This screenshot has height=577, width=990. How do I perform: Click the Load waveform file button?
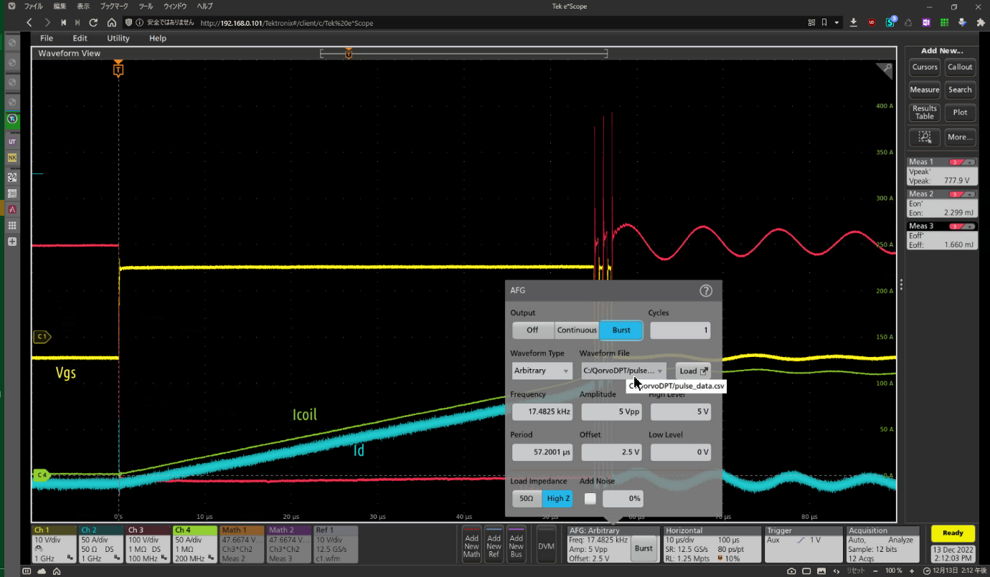(693, 371)
